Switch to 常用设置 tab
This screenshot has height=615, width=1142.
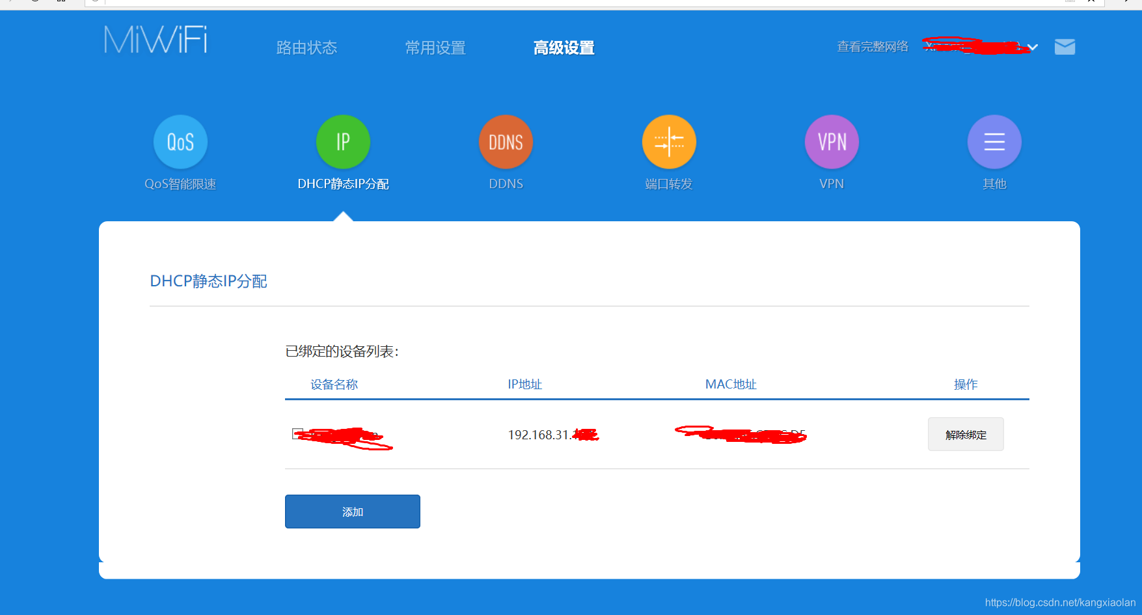[x=435, y=48]
